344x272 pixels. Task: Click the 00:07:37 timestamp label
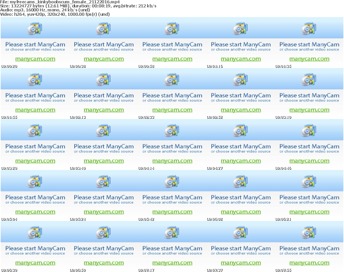tap(215, 270)
